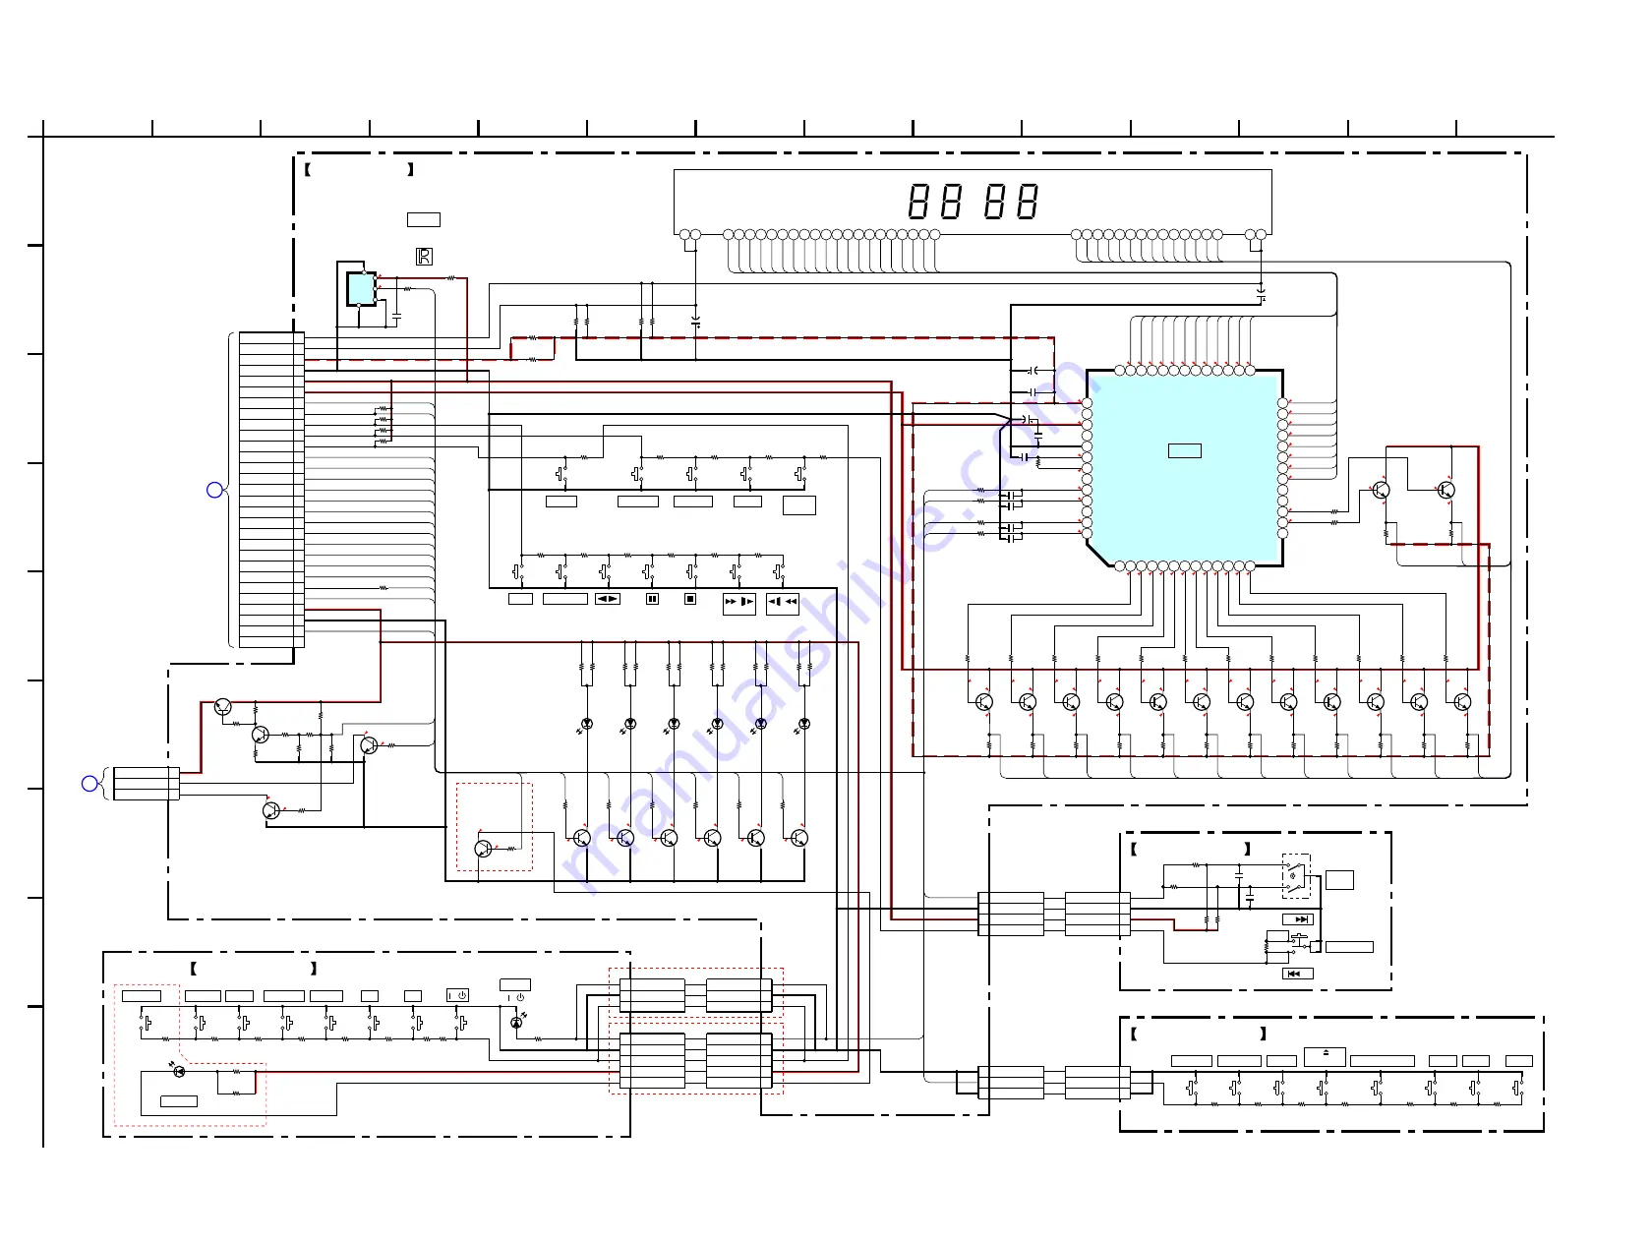Image resolution: width=1652 pixels, height=1242 pixels.
Task: Select the large cyan IC chip
Action: pyautogui.click(x=1184, y=469)
